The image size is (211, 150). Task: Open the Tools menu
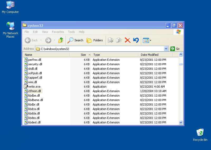tap(71, 32)
